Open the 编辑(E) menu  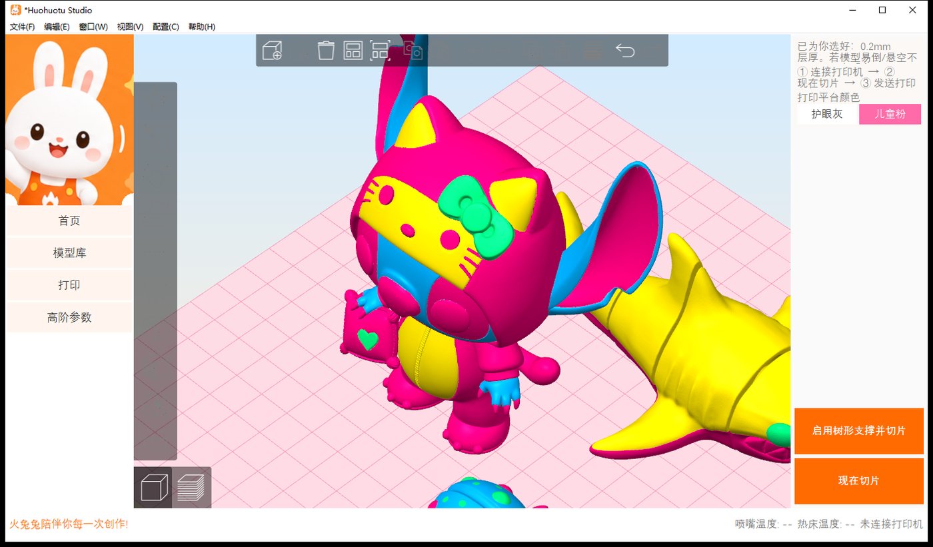57,27
